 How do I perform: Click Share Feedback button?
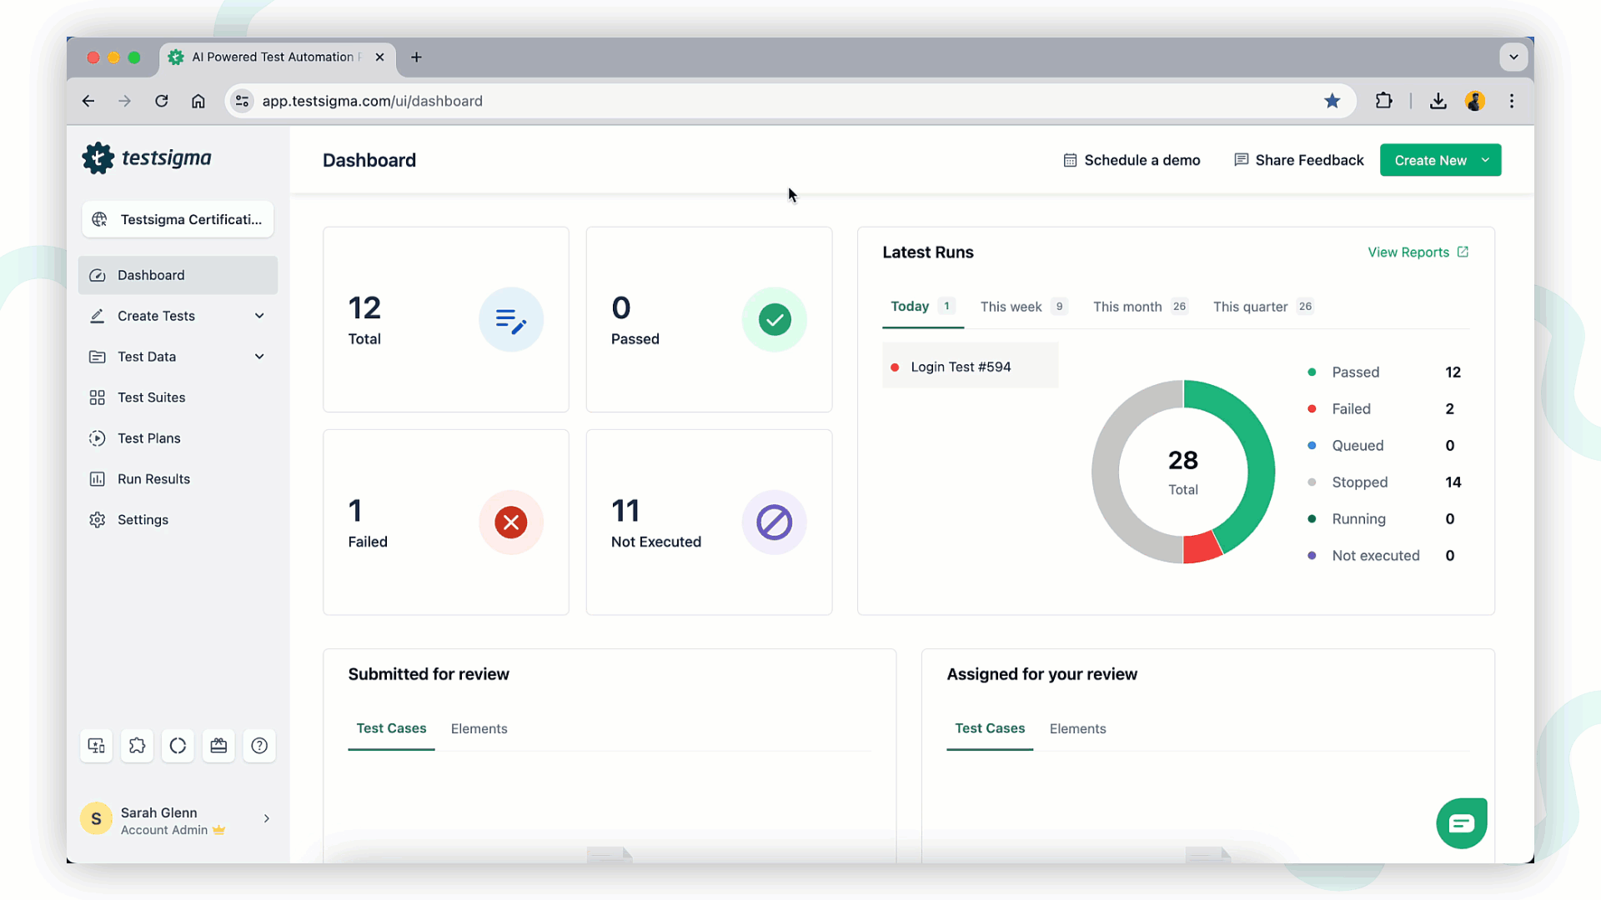click(x=1299, y=160)
